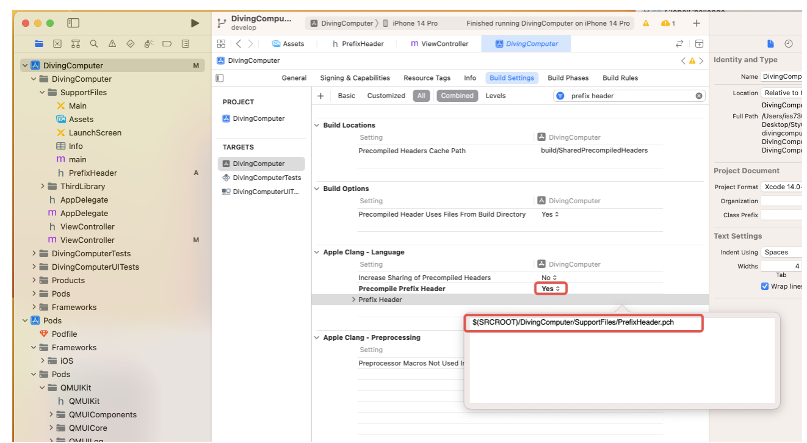This screenshot has height=443, width=807.
Task: Open the related items grid menu
Action: tap(221, 44)
